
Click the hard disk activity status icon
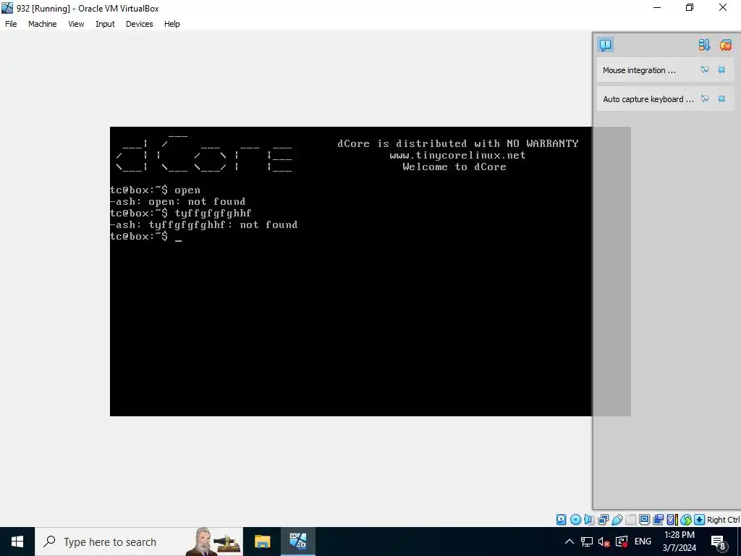tap(561, 520)
